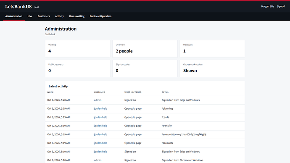Open jordan.hale link in /accounts/cmuvy row
Viewport: 290px width, 163px height.
tap(100, 134)
